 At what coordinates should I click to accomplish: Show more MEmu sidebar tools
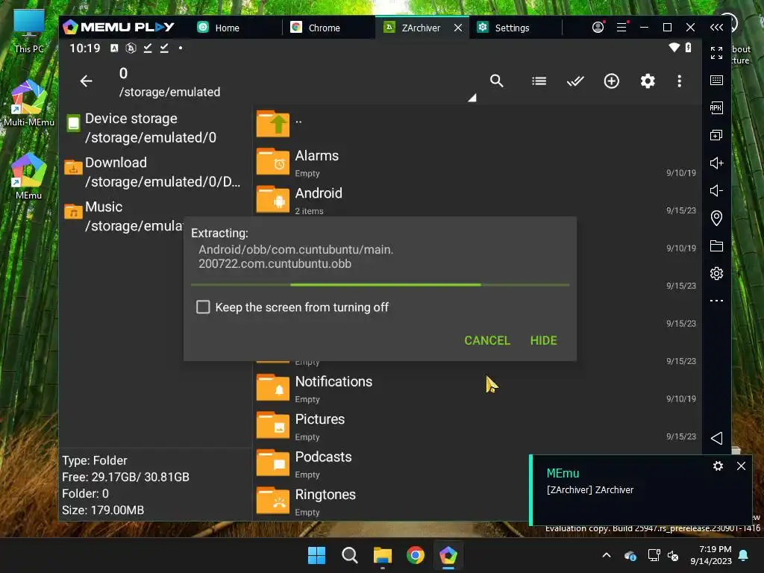point(716,301)
